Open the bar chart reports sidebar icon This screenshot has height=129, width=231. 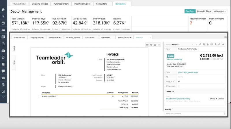tap(3, 92)
